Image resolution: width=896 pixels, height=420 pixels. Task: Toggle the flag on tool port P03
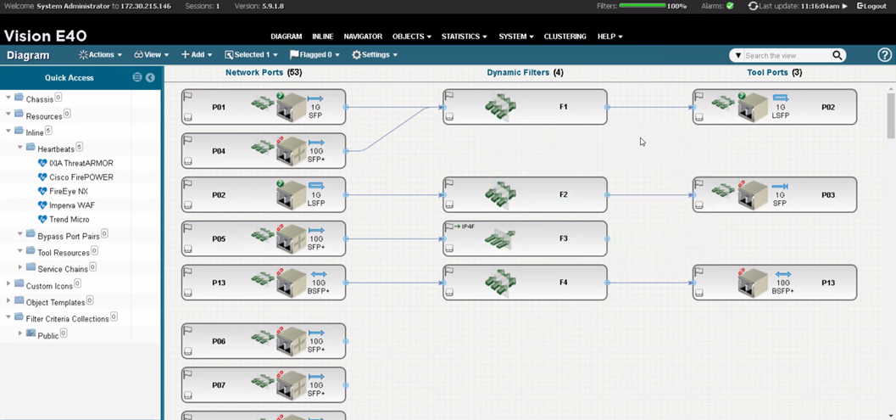coord(699,184)
